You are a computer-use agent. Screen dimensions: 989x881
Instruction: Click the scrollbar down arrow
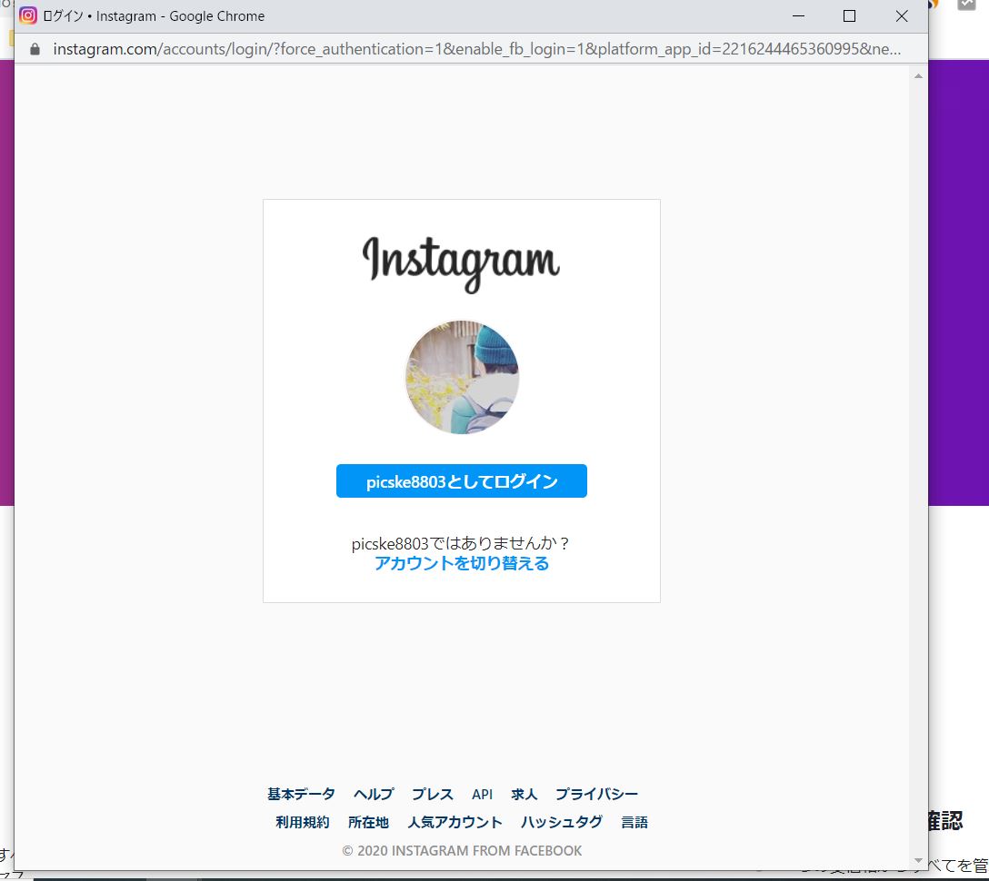(x=918, y=861)
